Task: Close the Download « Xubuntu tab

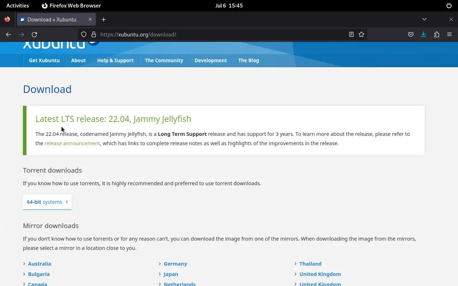Action: (x=90, y=20)
